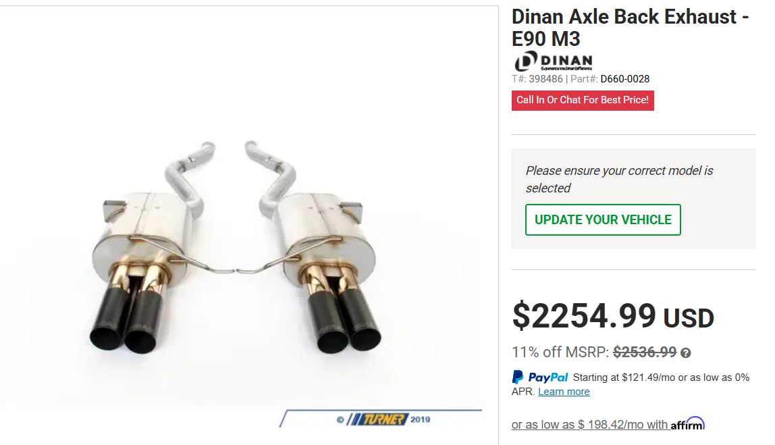This screenshot has height=445, width=775.
Task: Click the copyright symbol beside Turner logo
Action: (340, 420)
